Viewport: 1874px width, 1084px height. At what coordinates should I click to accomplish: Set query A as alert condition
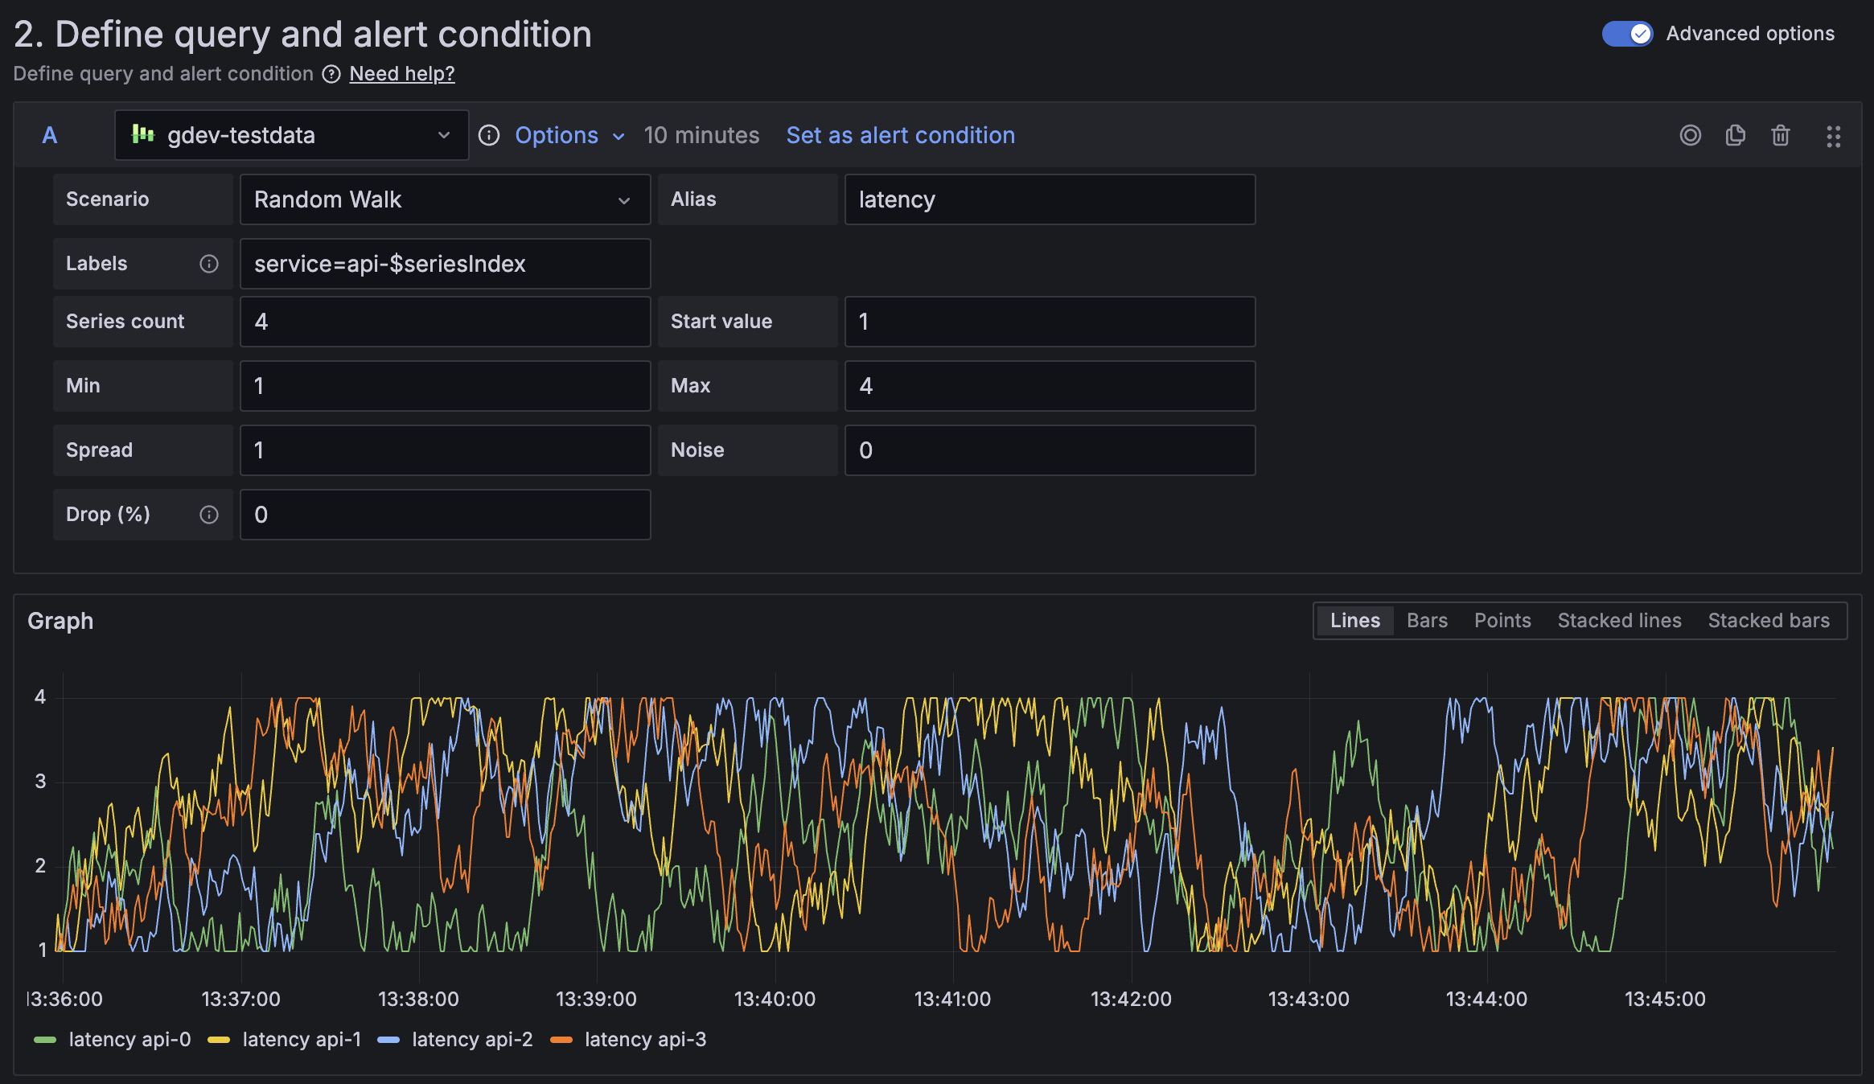coord(900,134)
